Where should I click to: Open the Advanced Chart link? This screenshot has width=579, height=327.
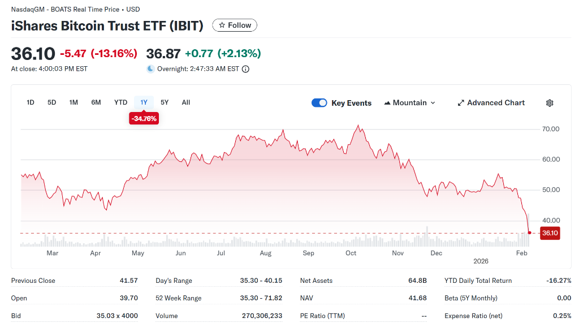[496, 103]
